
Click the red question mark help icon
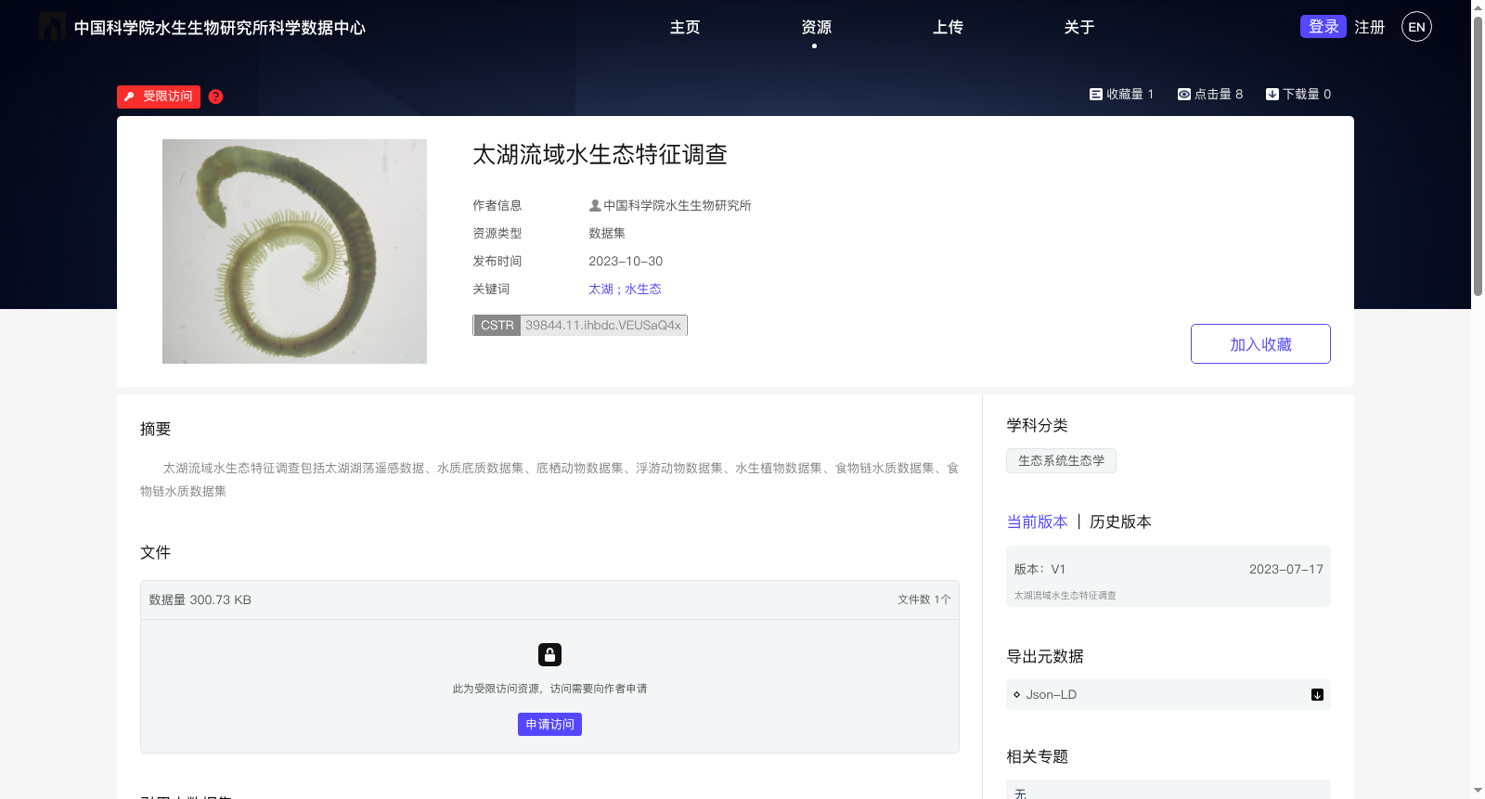(x=215, y=97)
